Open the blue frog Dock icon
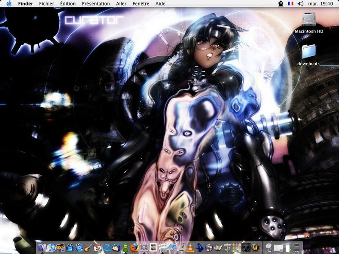This screenshot has height=254, width=339. (199, 248)
